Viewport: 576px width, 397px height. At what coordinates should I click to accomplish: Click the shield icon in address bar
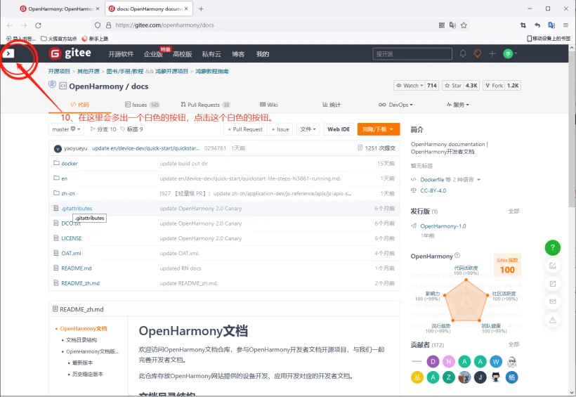tap(98, 25)
